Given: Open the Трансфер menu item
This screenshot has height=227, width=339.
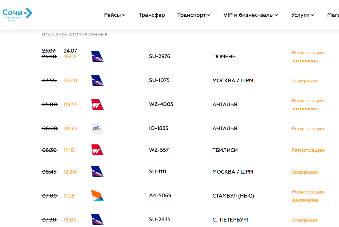Looking at the screenshot, I should [152, 15].
